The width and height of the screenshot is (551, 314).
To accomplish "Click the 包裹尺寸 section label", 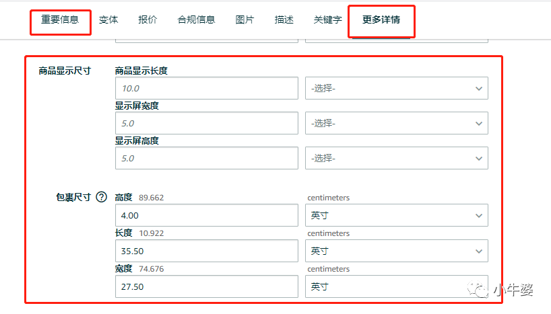I will click(74, 197).
